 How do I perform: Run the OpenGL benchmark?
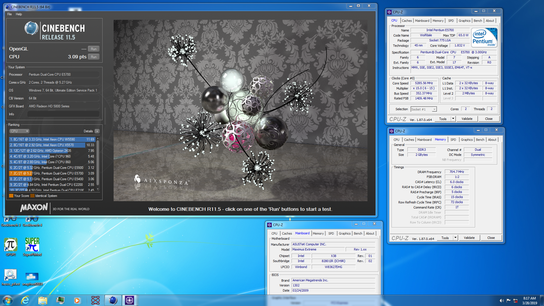point(93,49)
